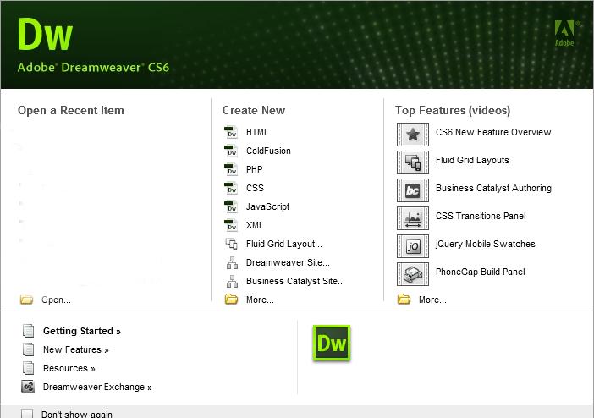The height and width of the screenshot is (418, 594).
Task: Click the XML document icon
Action: [x=231, y=225]
